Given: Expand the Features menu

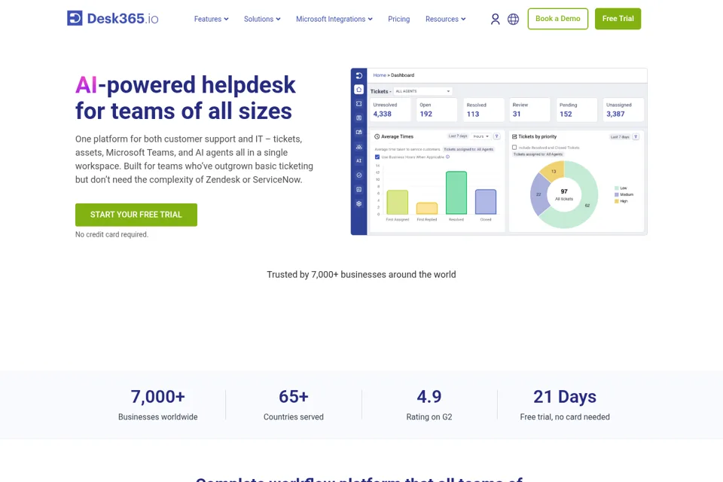Looking at the screenshot, I should pos(211,19).
